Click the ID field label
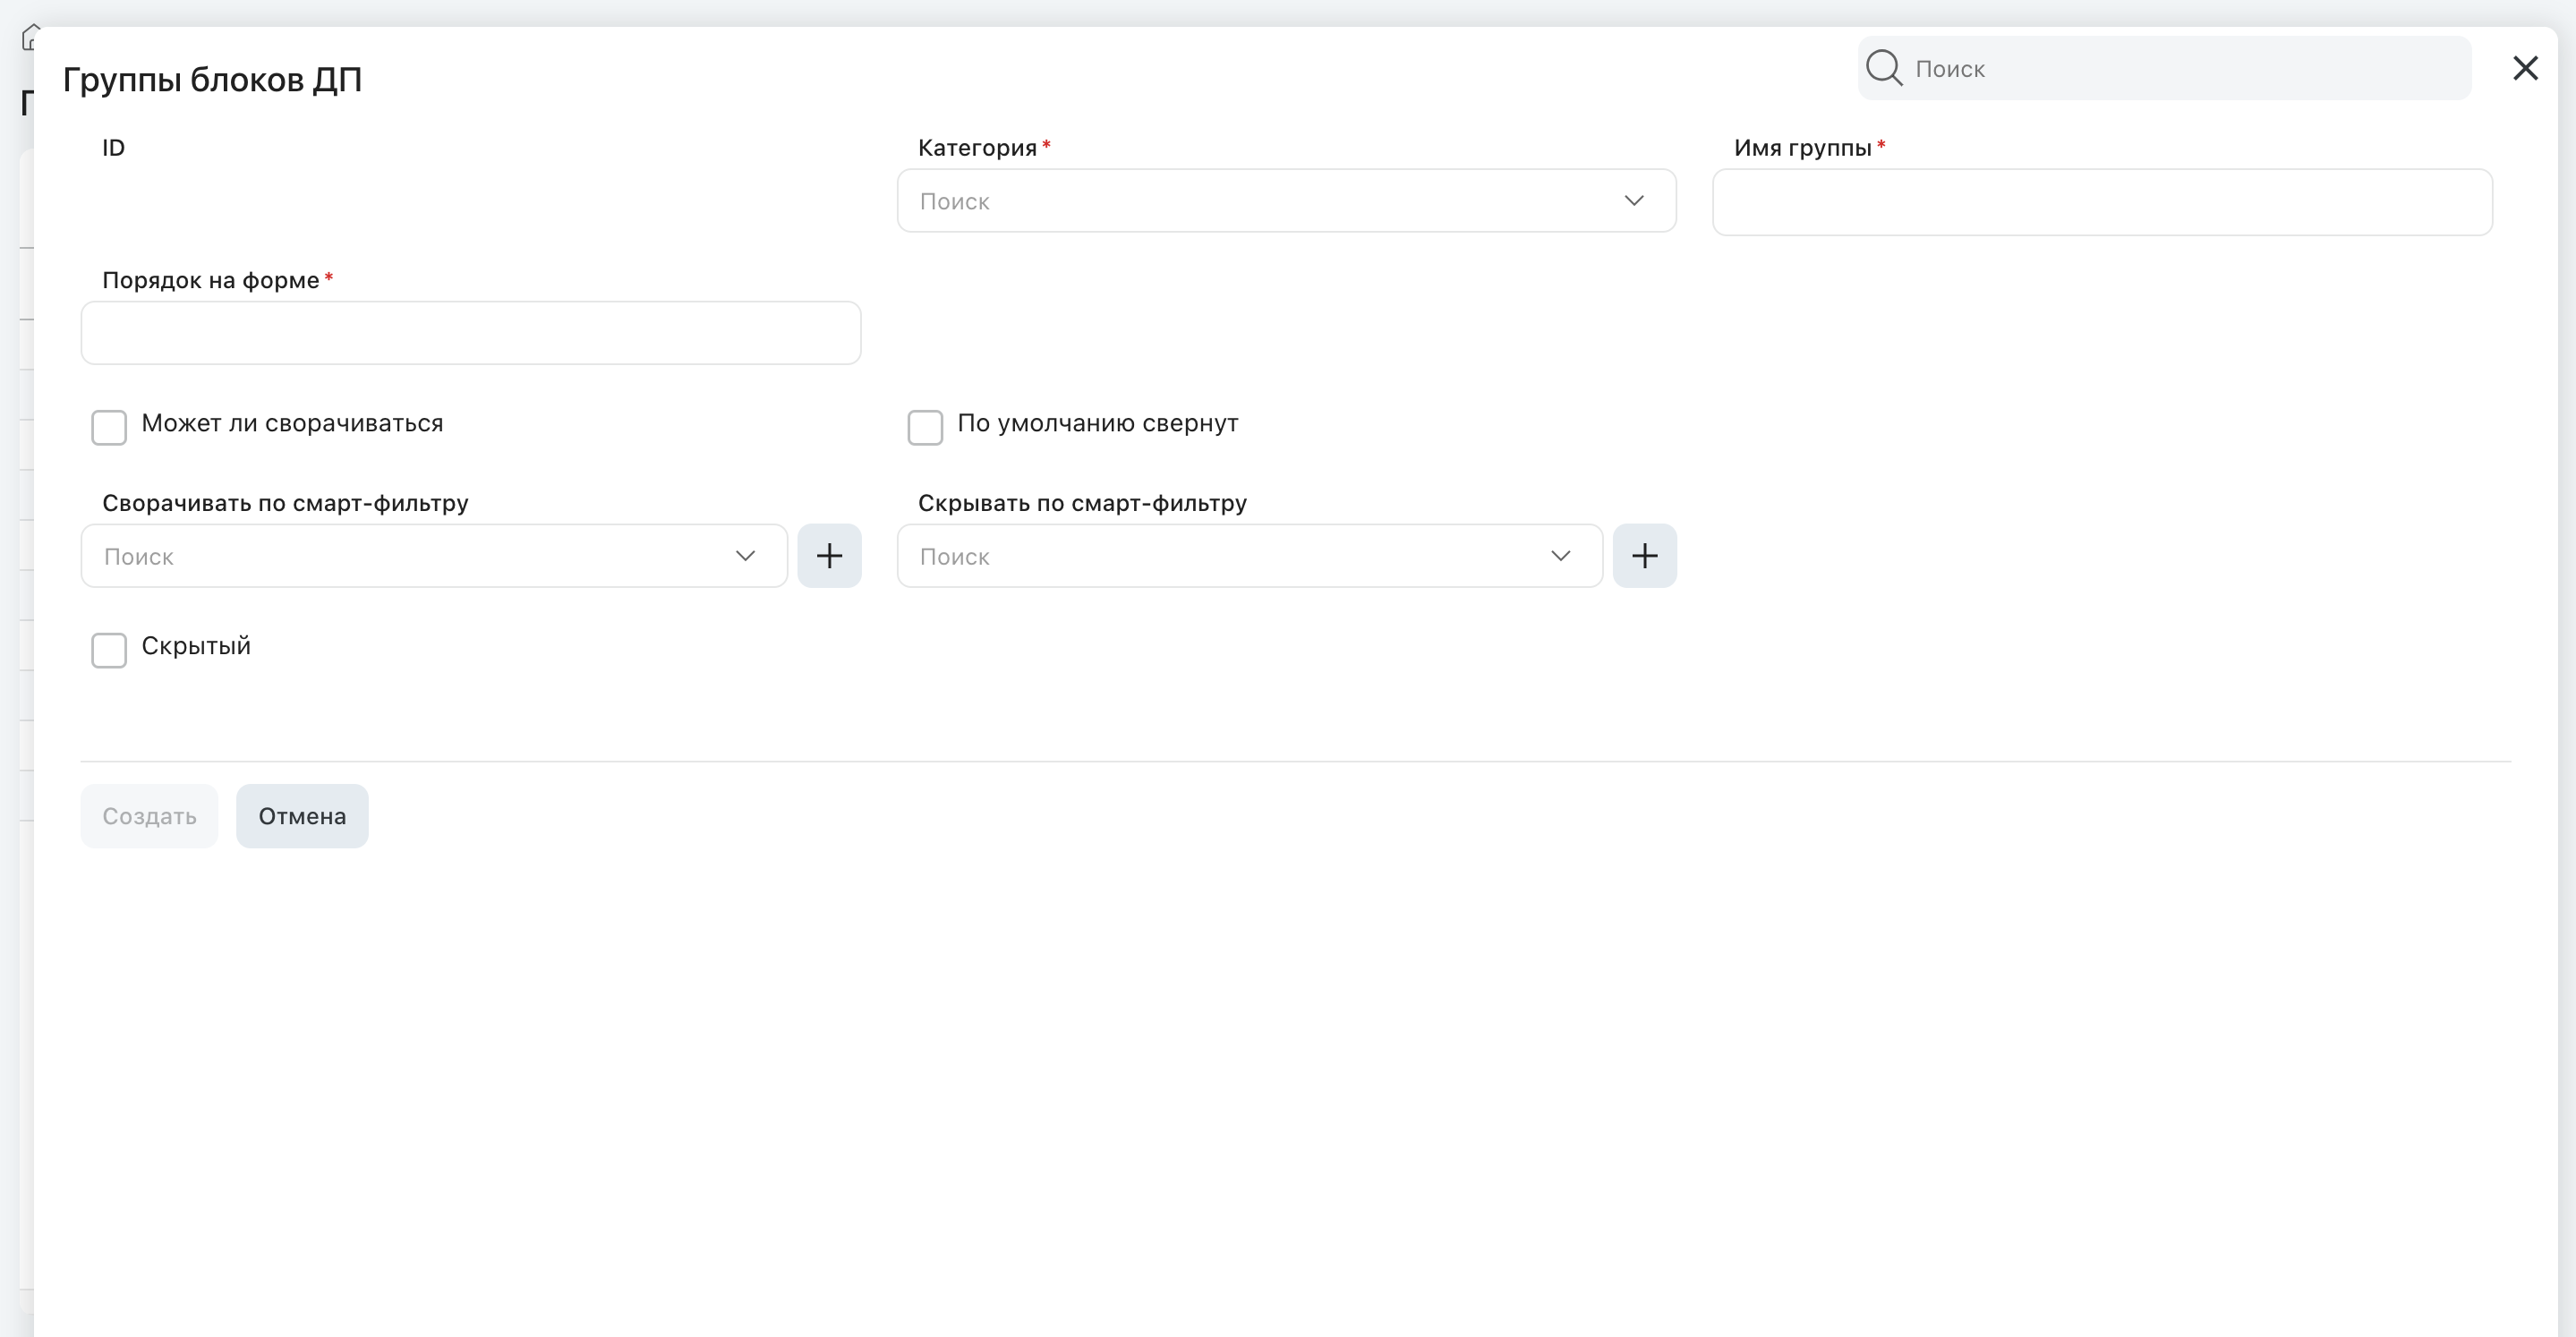The height and width of the screenshot is (1337, 2576). coord(113,148)
